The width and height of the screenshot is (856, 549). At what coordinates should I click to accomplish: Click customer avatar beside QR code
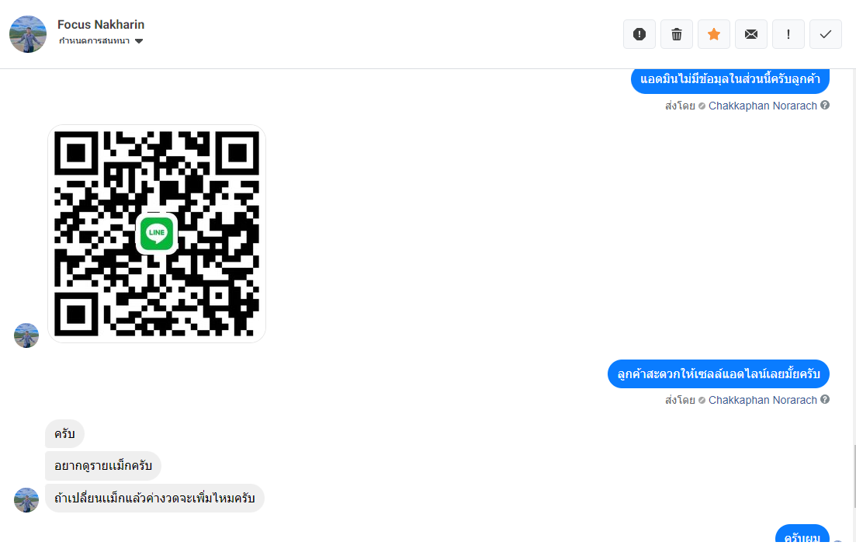pos(26,335)
